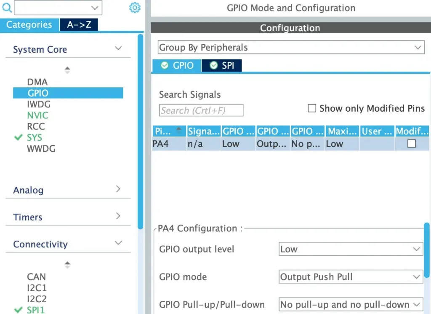Open settings with the gear icon
Image resolution: width=431 pixels, height=314 pixels.
click(x=135, y=8)
